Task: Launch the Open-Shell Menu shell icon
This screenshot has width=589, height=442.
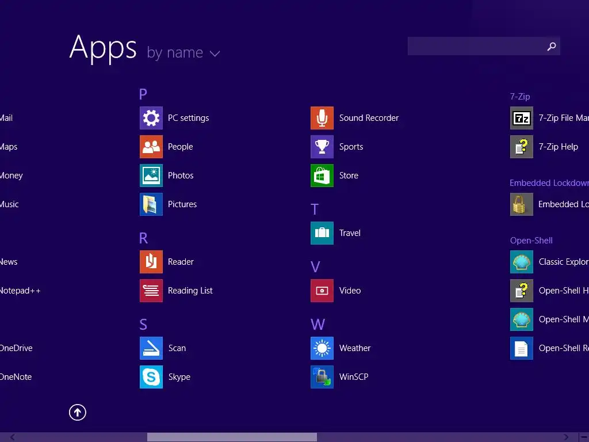Action: tap(521, 319)
